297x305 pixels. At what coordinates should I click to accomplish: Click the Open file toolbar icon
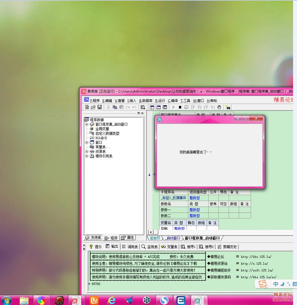(x=93, y=107)
